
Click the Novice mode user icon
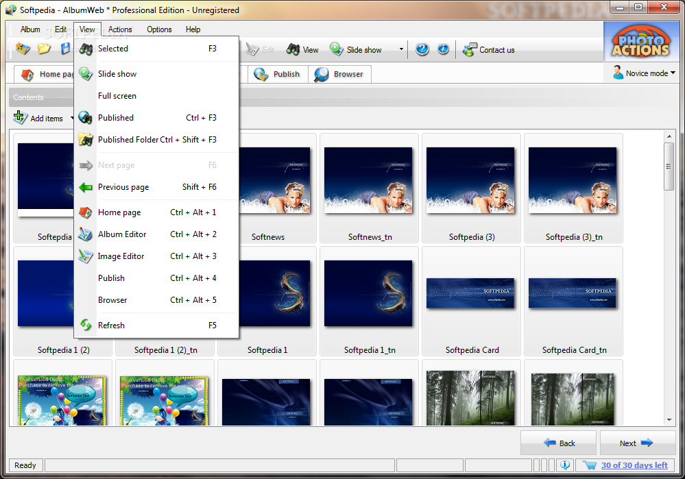(x=618, y=73)
